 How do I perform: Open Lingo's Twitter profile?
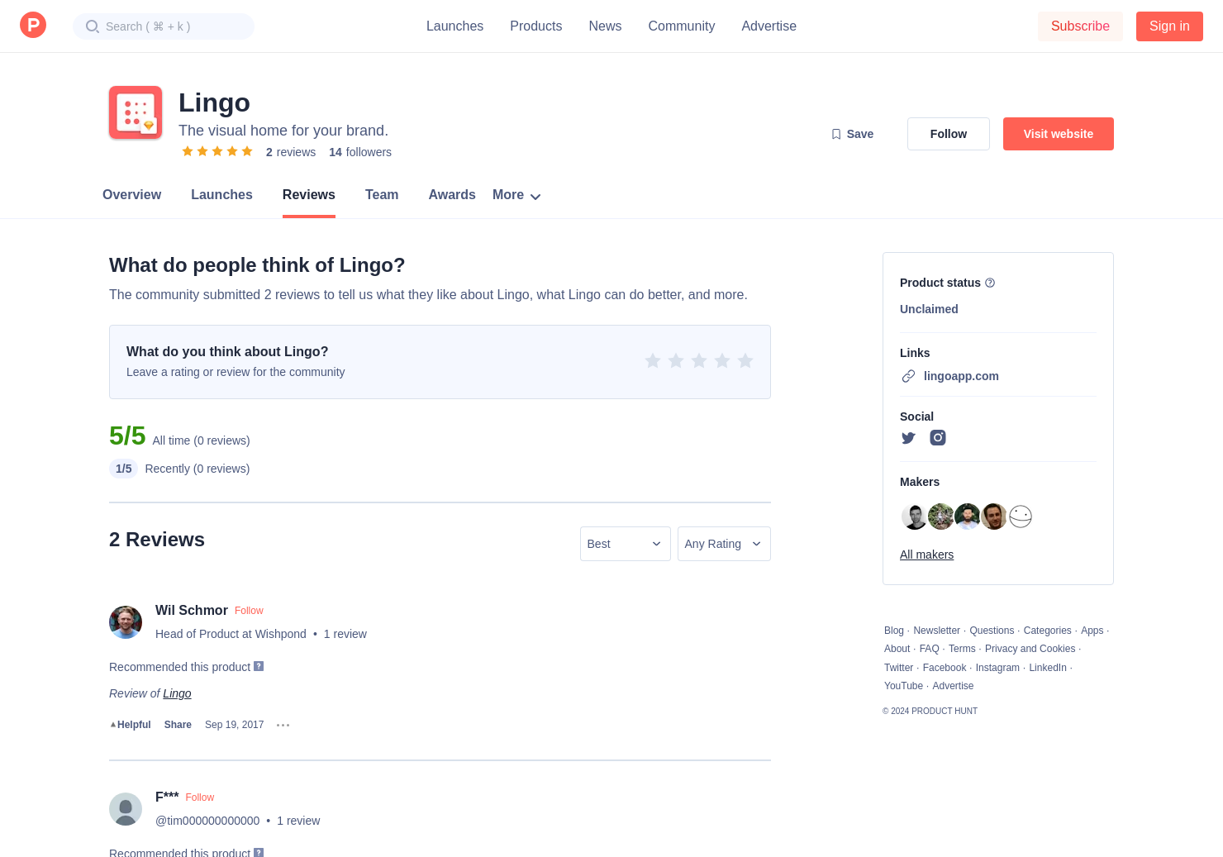point(908,438)
